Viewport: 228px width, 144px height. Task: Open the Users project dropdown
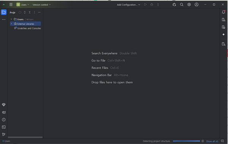[23, 5]
